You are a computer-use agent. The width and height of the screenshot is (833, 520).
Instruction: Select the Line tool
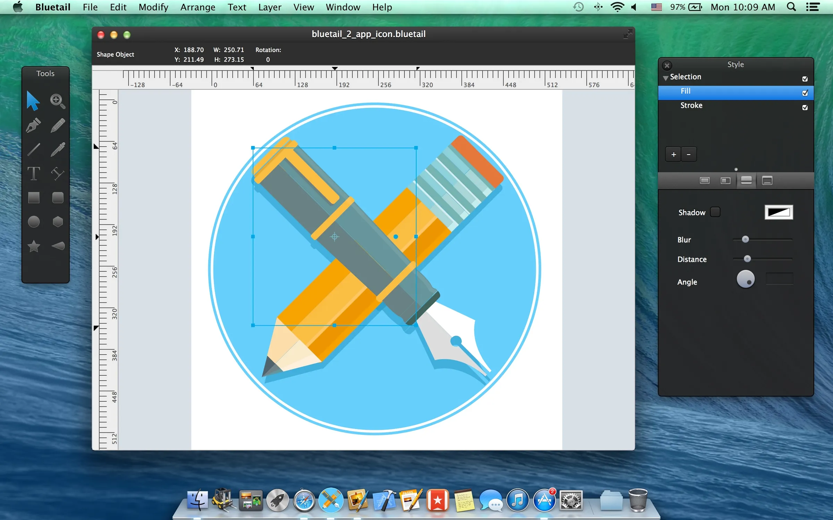pyautogui.click(x=34, y=149)
